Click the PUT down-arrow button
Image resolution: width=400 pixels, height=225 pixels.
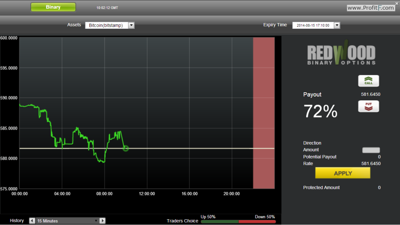(x=368, y=106)
